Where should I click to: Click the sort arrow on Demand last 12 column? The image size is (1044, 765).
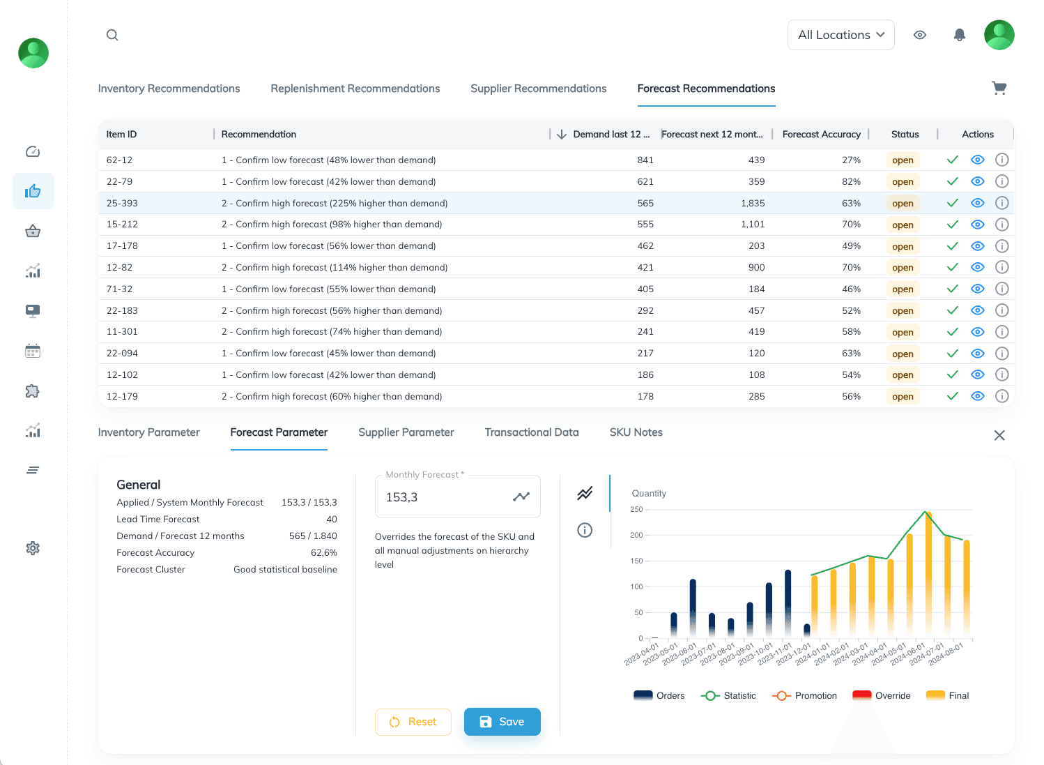[x=562, y=134]
